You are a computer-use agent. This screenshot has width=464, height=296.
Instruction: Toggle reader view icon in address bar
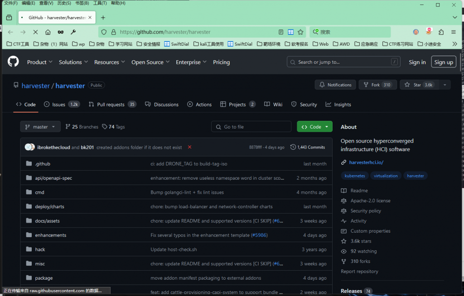point(281,32)
